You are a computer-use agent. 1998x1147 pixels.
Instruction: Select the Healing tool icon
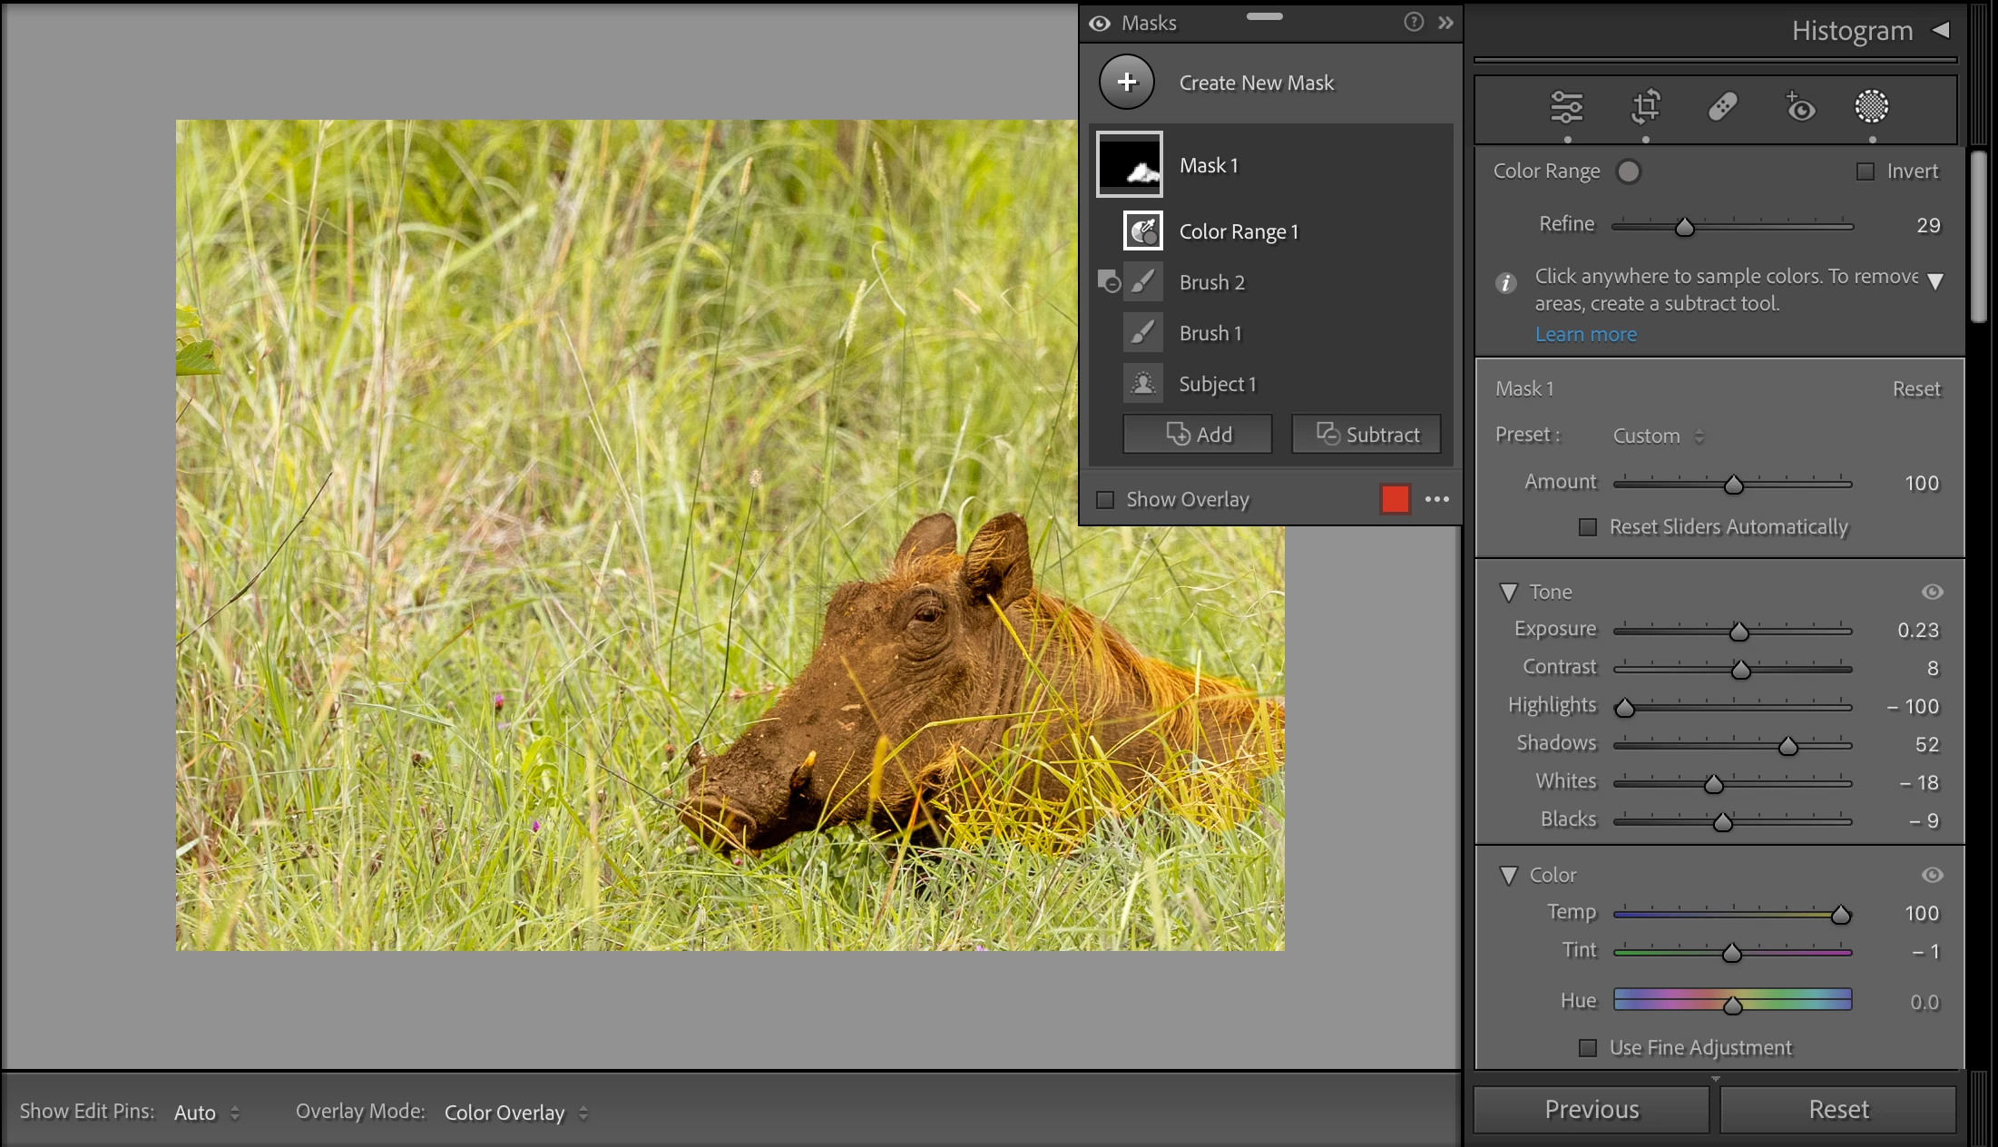coord(1722,107)
